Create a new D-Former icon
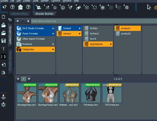The width and height of the screenshot is (157, 121). [x=102, y=7]
